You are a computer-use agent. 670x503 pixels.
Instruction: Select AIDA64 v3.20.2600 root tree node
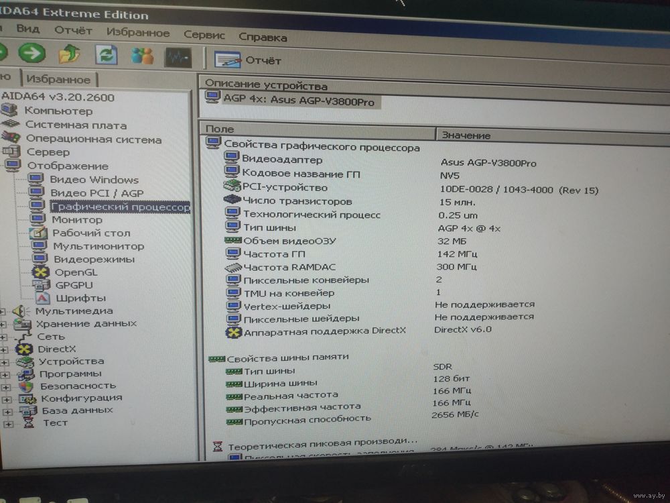click(58, 97)
